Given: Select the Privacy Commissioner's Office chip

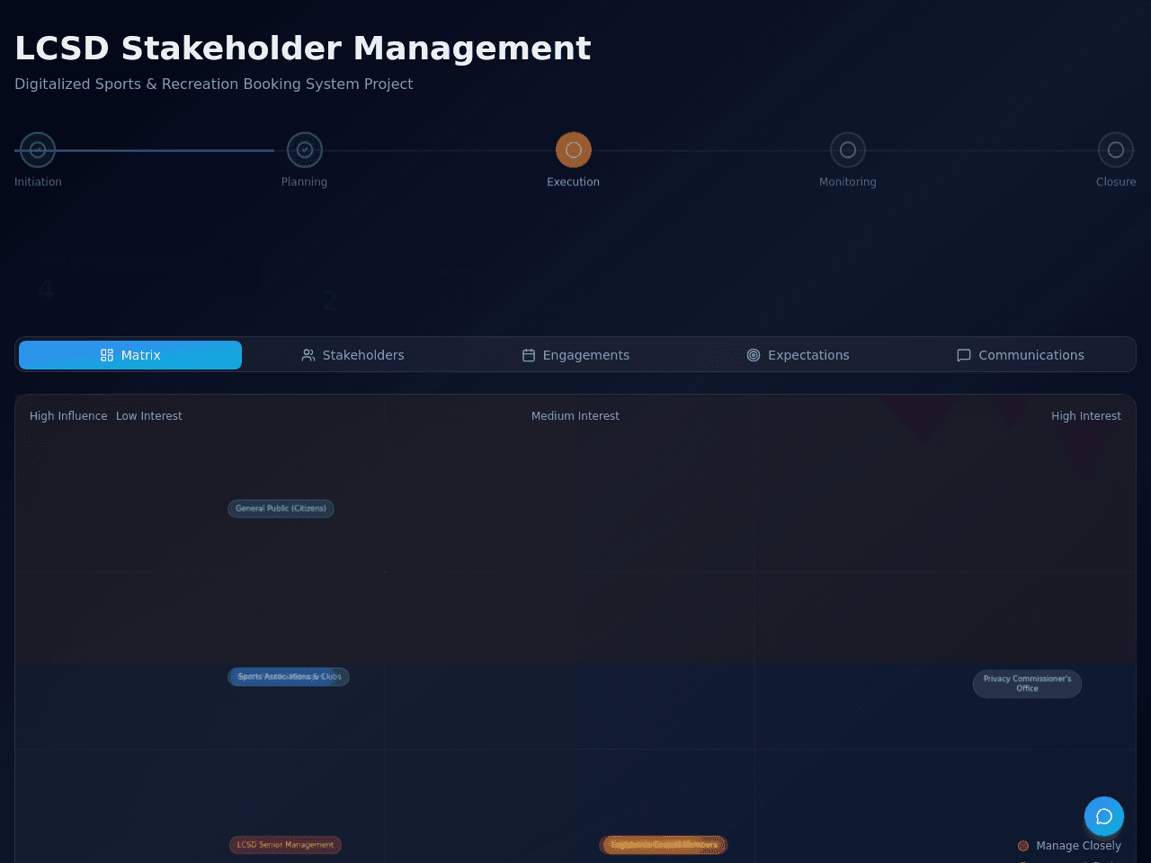Looking at the screenshot, I should click(1027, 684).
